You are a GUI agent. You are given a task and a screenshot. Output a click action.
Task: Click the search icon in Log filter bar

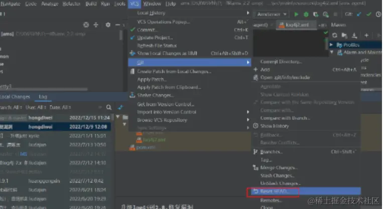[109, 107]
